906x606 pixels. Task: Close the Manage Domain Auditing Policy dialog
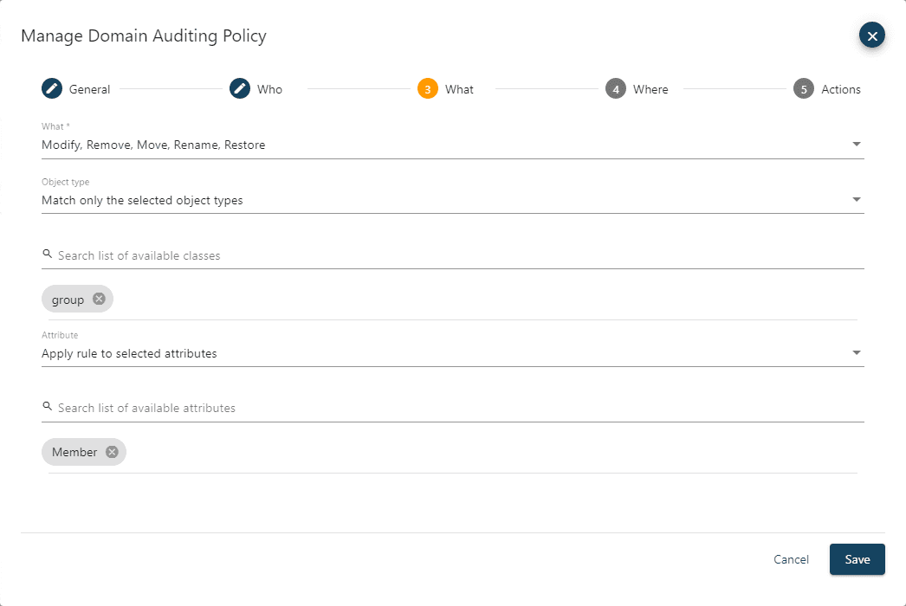(x=871, y=35)
